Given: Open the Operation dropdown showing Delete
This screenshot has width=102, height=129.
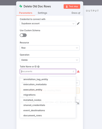Looking at the screenshot, I should (50, 60).
